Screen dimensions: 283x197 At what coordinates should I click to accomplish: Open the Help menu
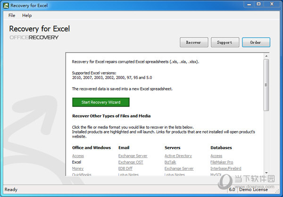27,16
